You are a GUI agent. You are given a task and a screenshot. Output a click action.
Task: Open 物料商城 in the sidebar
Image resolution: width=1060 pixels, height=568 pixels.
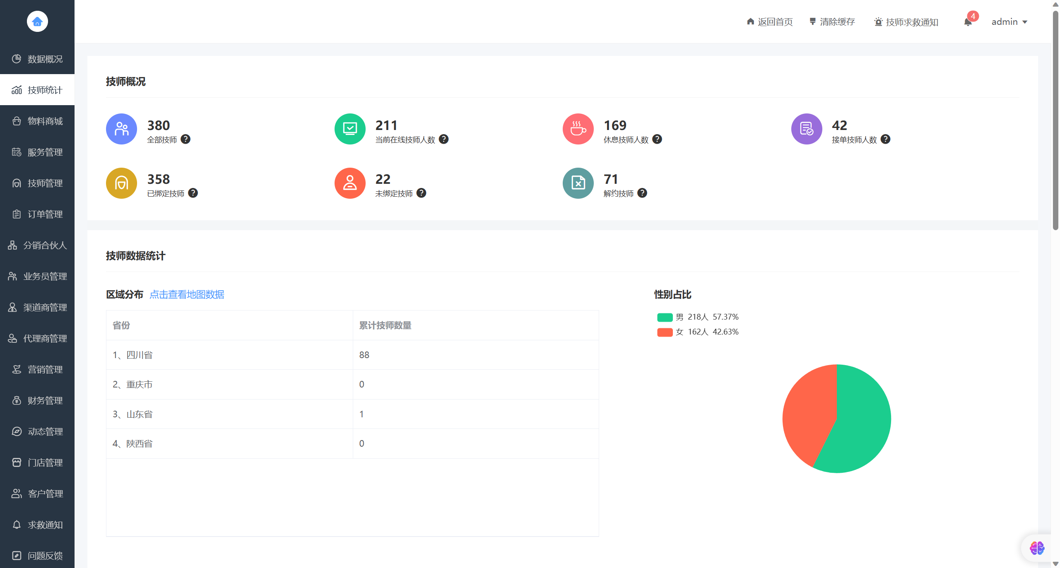click(x=37, y=121)
